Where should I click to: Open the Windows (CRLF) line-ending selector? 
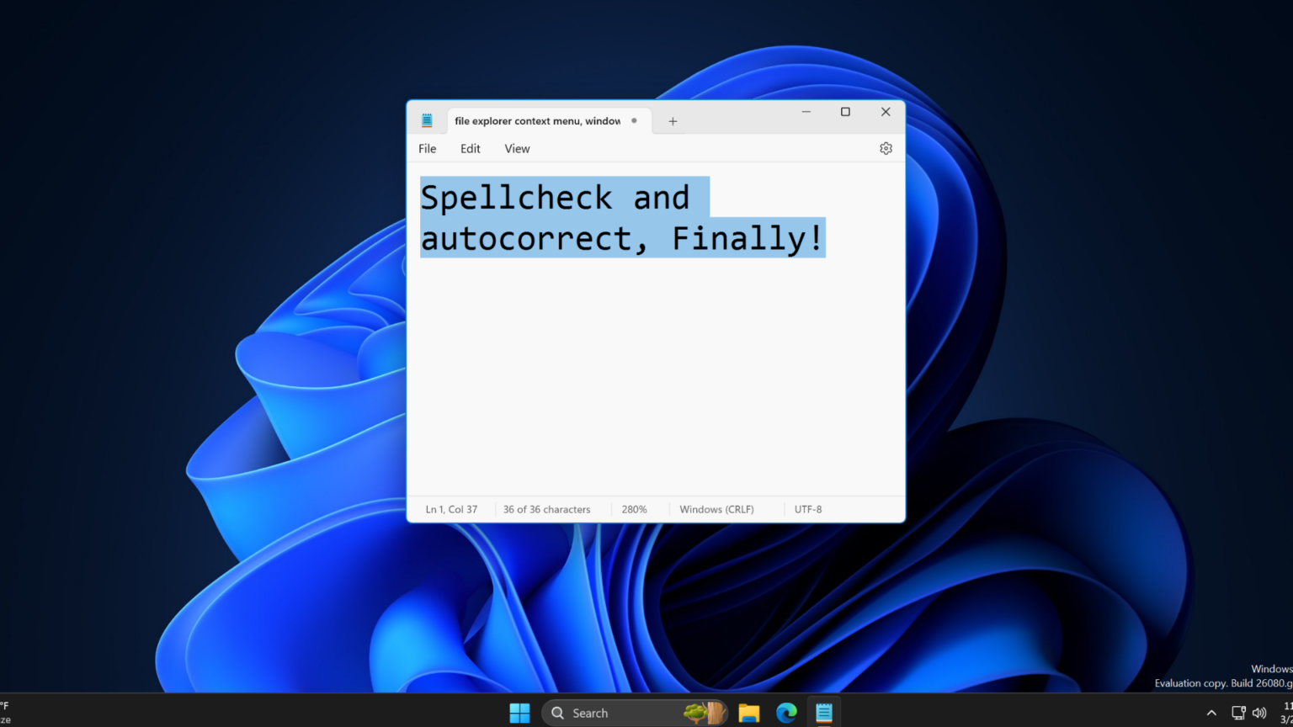pyautogui.click(x=716, y=509)
